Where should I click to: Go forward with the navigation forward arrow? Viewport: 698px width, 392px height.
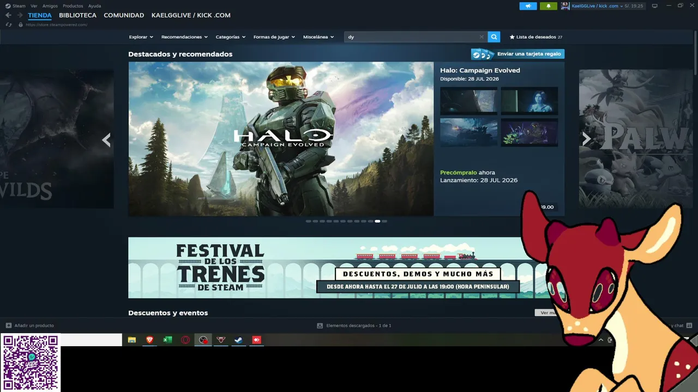(20, 15)
